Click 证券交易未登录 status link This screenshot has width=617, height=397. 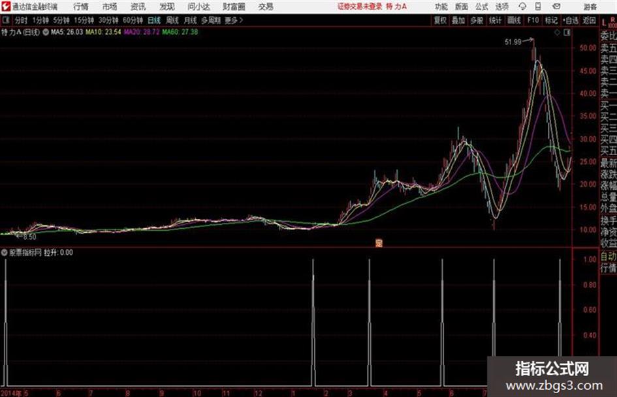tap(359, 7)
